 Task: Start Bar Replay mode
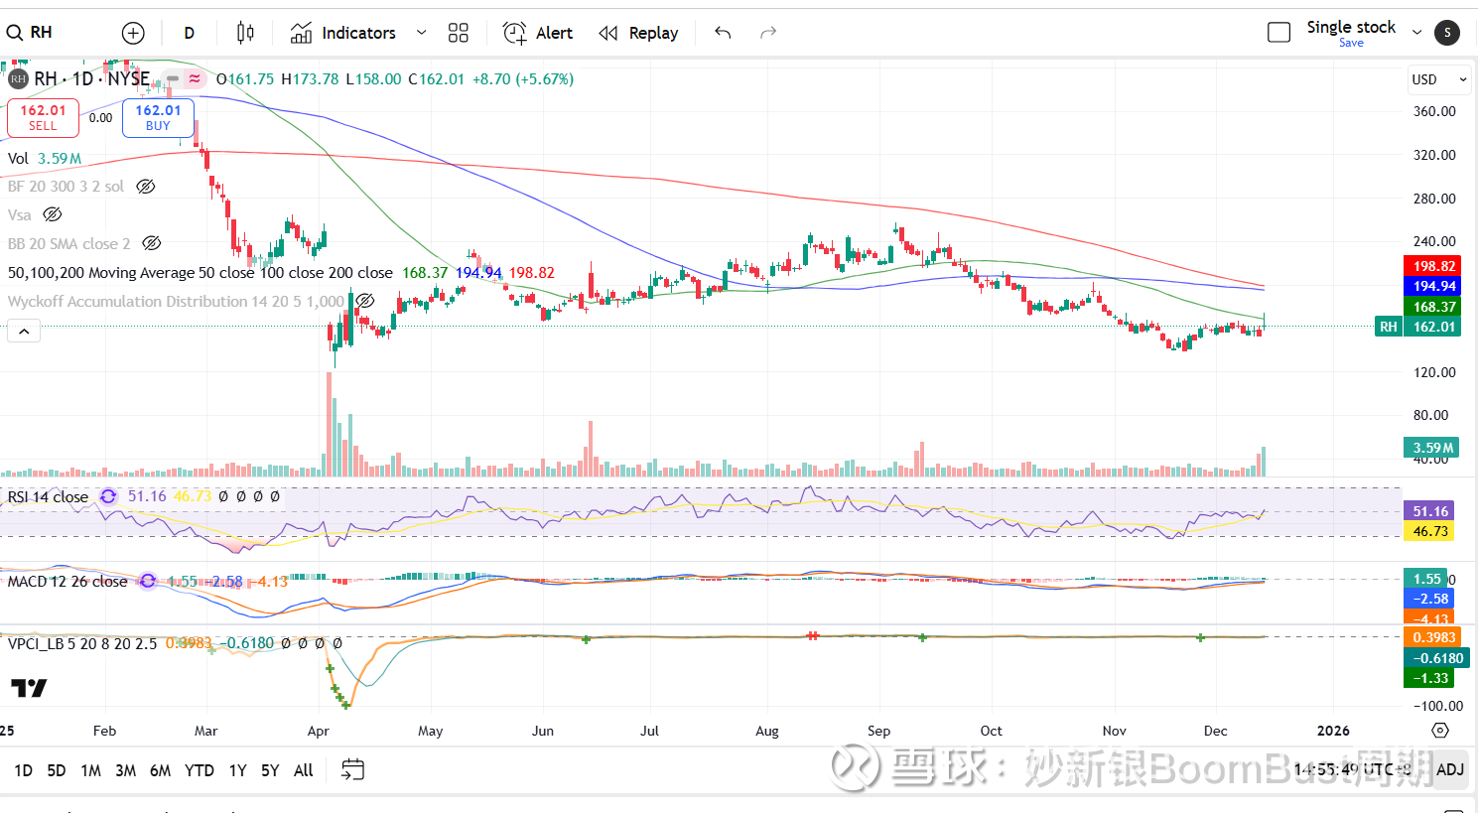click(639, 33)
